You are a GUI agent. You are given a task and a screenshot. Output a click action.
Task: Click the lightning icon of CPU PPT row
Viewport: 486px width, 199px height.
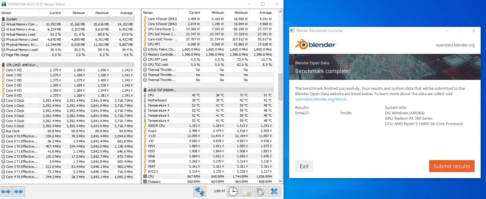click(x=145, y=44)
